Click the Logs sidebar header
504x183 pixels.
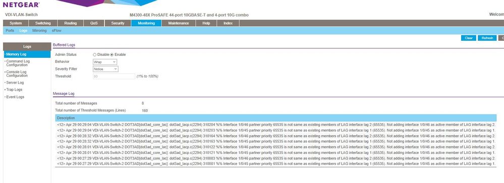tap(27, 46)
